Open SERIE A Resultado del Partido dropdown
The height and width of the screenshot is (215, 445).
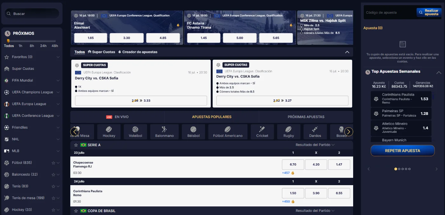315,145
